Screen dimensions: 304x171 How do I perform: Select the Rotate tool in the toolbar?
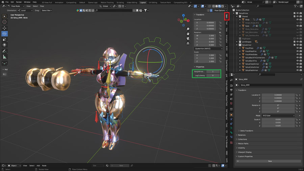4,33
